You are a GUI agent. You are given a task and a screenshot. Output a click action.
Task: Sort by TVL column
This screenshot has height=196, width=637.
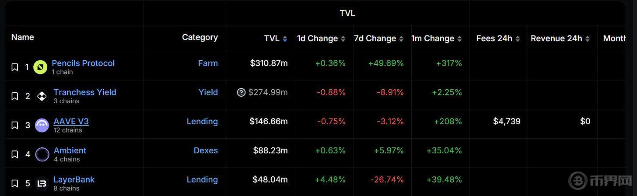coord(276,38)
